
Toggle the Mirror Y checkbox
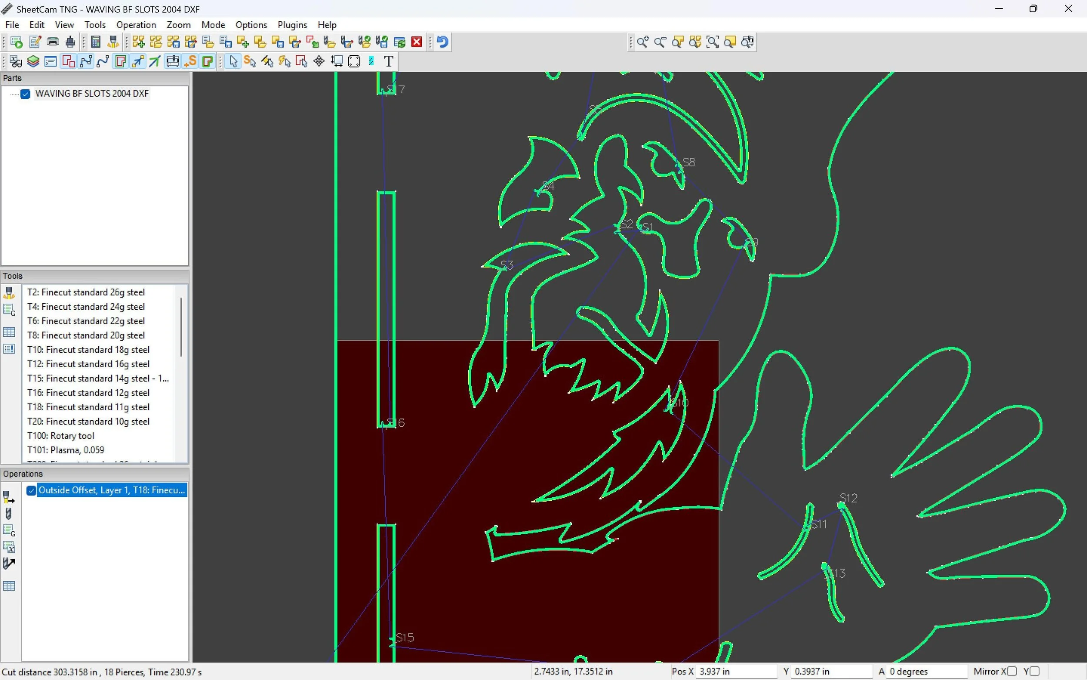[1034, 671]
